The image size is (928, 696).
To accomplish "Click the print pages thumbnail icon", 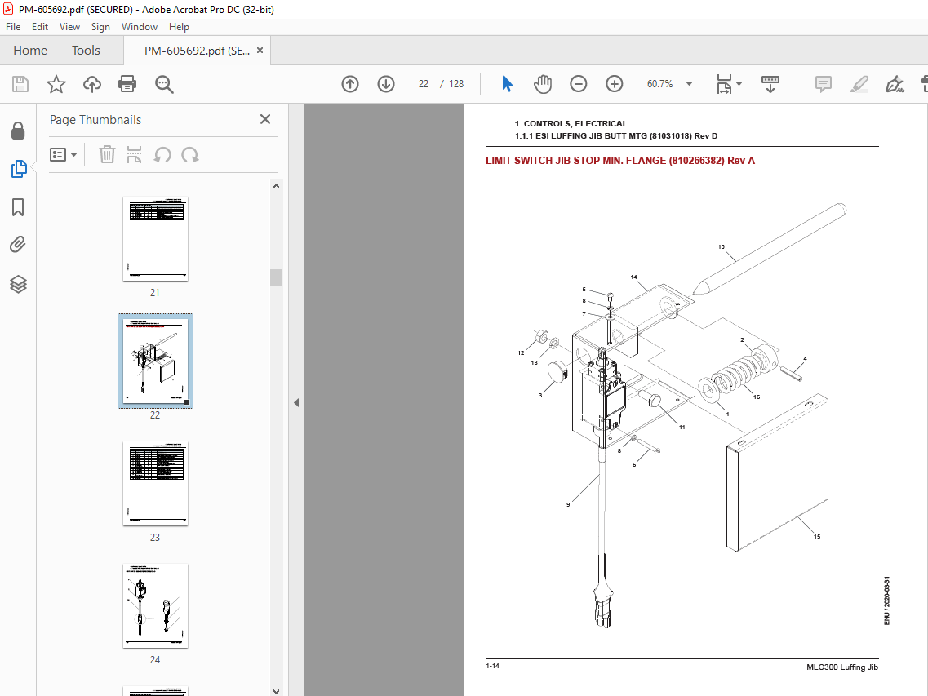I will [135, 154].
